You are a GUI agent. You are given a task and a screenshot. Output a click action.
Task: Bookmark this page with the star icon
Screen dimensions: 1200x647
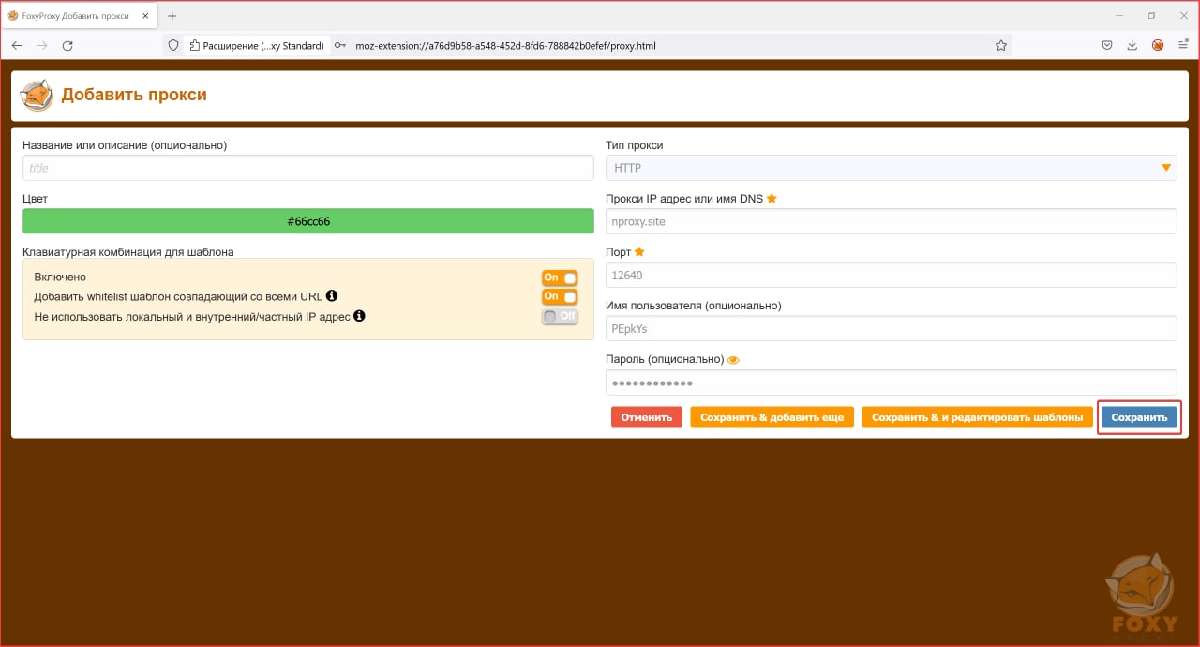pyautogui.click(x=1001, y=45)
